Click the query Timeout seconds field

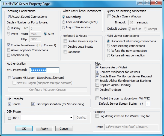(132, 22)
